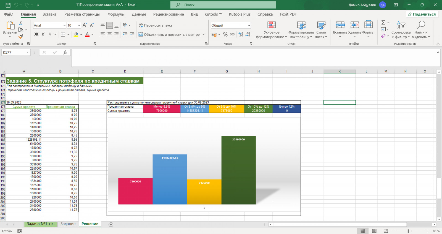442x234 pixels.
Task: Toggle middle vertical alignment
Action: pos(110,25)
